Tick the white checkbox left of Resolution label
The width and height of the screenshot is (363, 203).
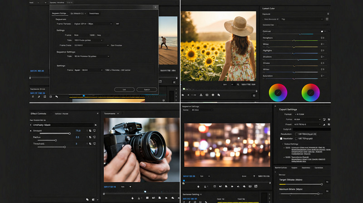(x=281, y=139)
